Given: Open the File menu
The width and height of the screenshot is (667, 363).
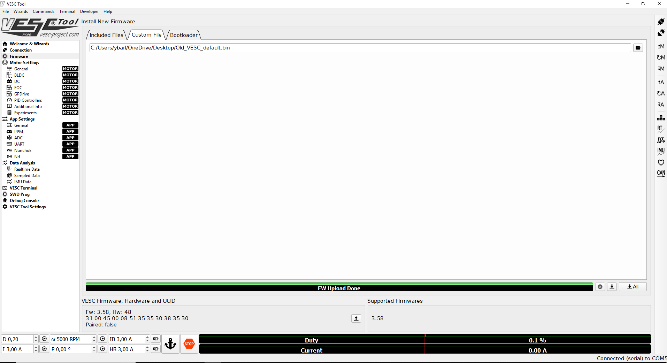Looking at the screenshot, I should [x=6, y=11].
